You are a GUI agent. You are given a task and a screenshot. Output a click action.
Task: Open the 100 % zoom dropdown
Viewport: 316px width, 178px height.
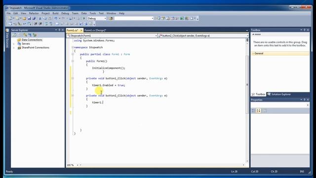(x=78, y=165)
